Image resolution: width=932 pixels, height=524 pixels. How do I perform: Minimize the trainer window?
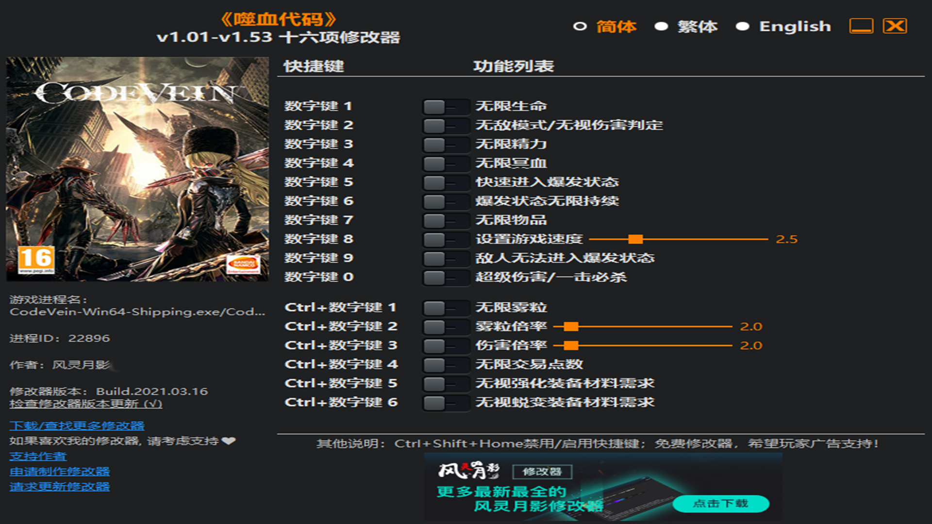[x=861, y=26]
